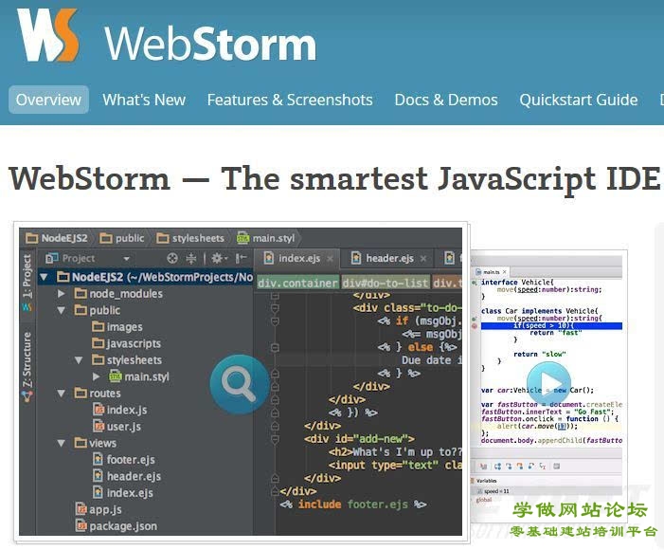
Task: Click the magnifier zoom icon on screenshot
Action: [239, 384]
